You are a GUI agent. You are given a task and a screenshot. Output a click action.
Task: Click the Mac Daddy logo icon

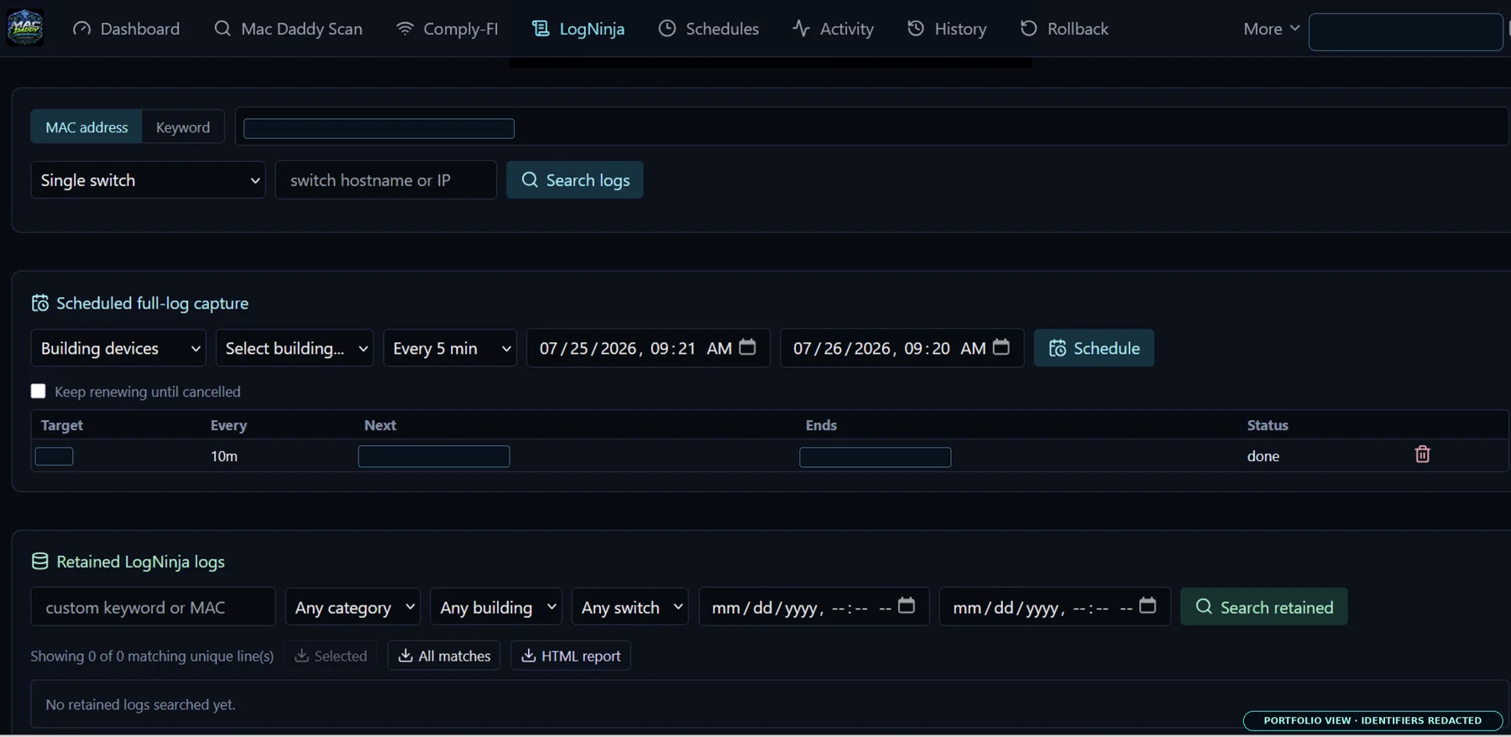(x=25, y=28)
